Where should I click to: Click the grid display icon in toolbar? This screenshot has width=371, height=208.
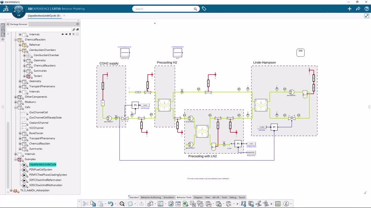point(278,204)
